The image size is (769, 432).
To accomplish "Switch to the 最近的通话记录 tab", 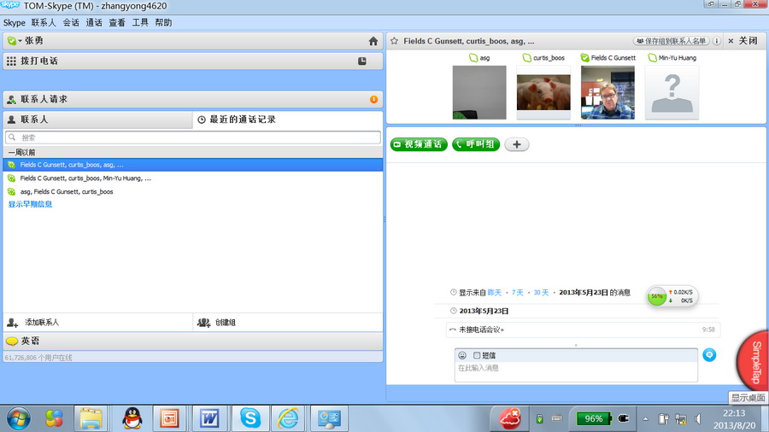I will [x=243, y=120].
